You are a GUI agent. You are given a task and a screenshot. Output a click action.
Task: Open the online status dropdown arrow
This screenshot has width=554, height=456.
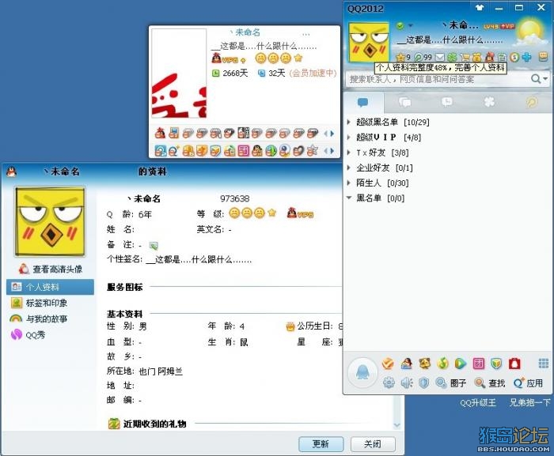[x=410, y=25]
